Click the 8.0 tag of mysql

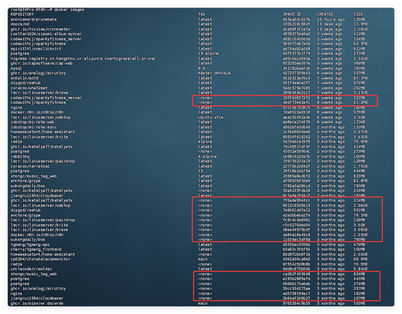pyautogui.click(x=201, y=68)
